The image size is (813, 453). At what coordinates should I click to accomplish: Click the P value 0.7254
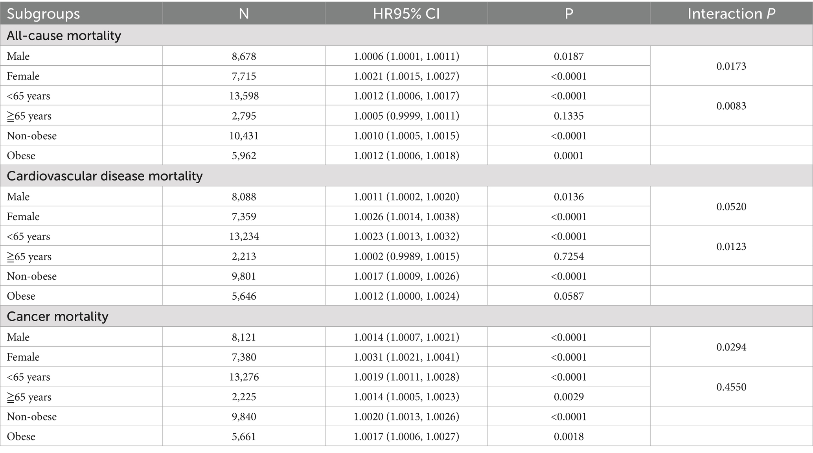point(568,256)
